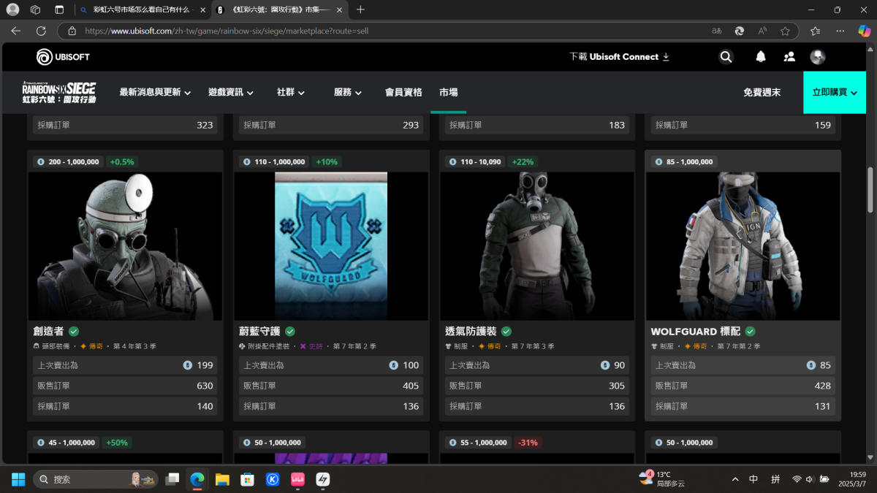
Task: Open the 立即購買 dropdown button
Action: point(835,92)
